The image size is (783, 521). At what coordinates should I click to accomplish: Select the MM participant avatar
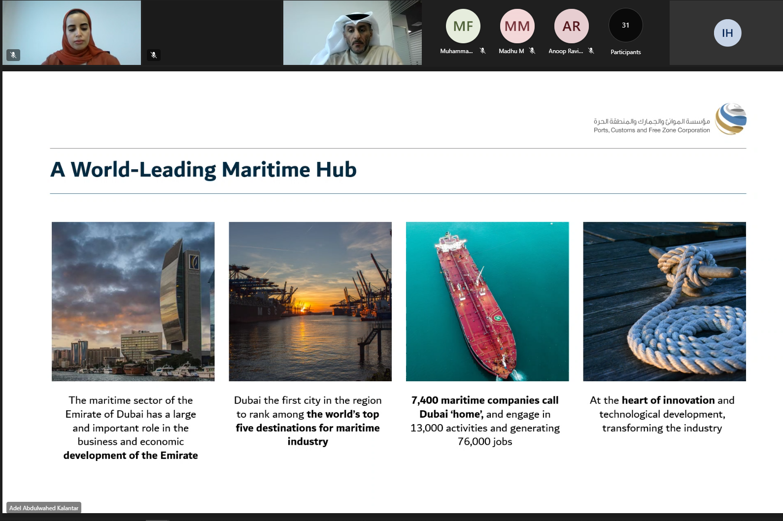pyautogui.click(x=517, y=26)
